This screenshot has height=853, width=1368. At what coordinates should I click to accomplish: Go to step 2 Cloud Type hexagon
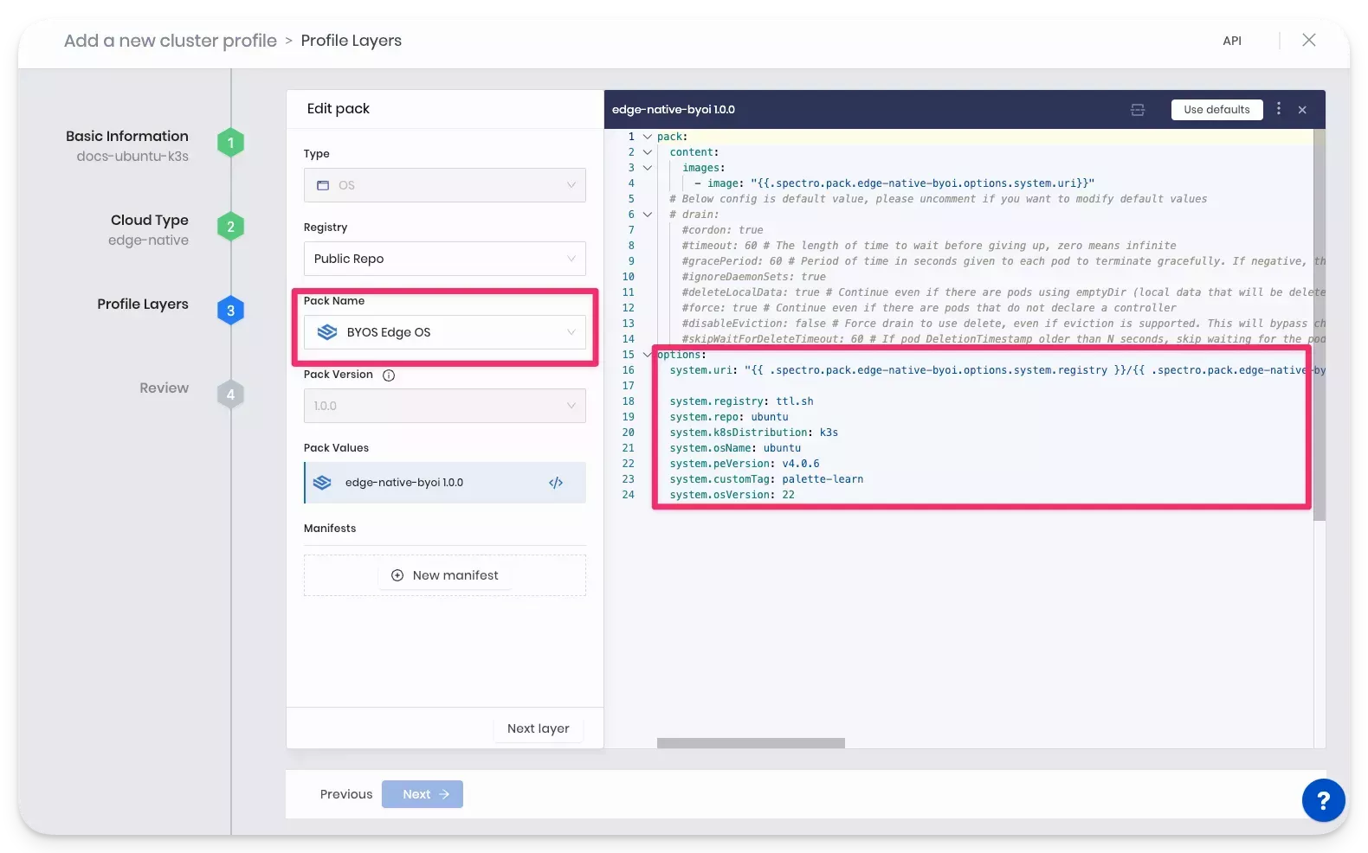coord(230,227)
